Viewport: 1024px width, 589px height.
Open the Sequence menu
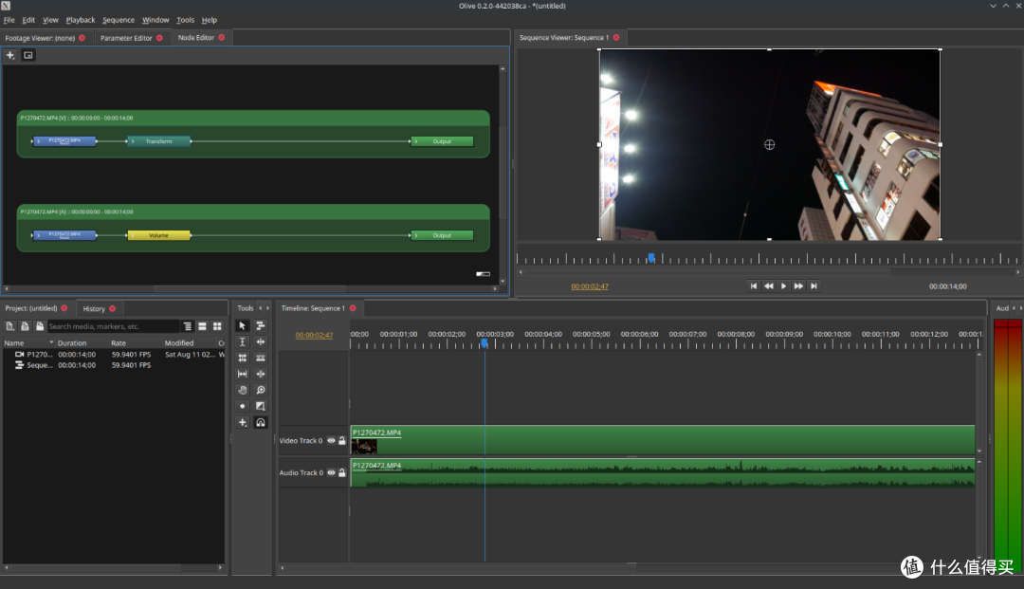tap(119, 20)
